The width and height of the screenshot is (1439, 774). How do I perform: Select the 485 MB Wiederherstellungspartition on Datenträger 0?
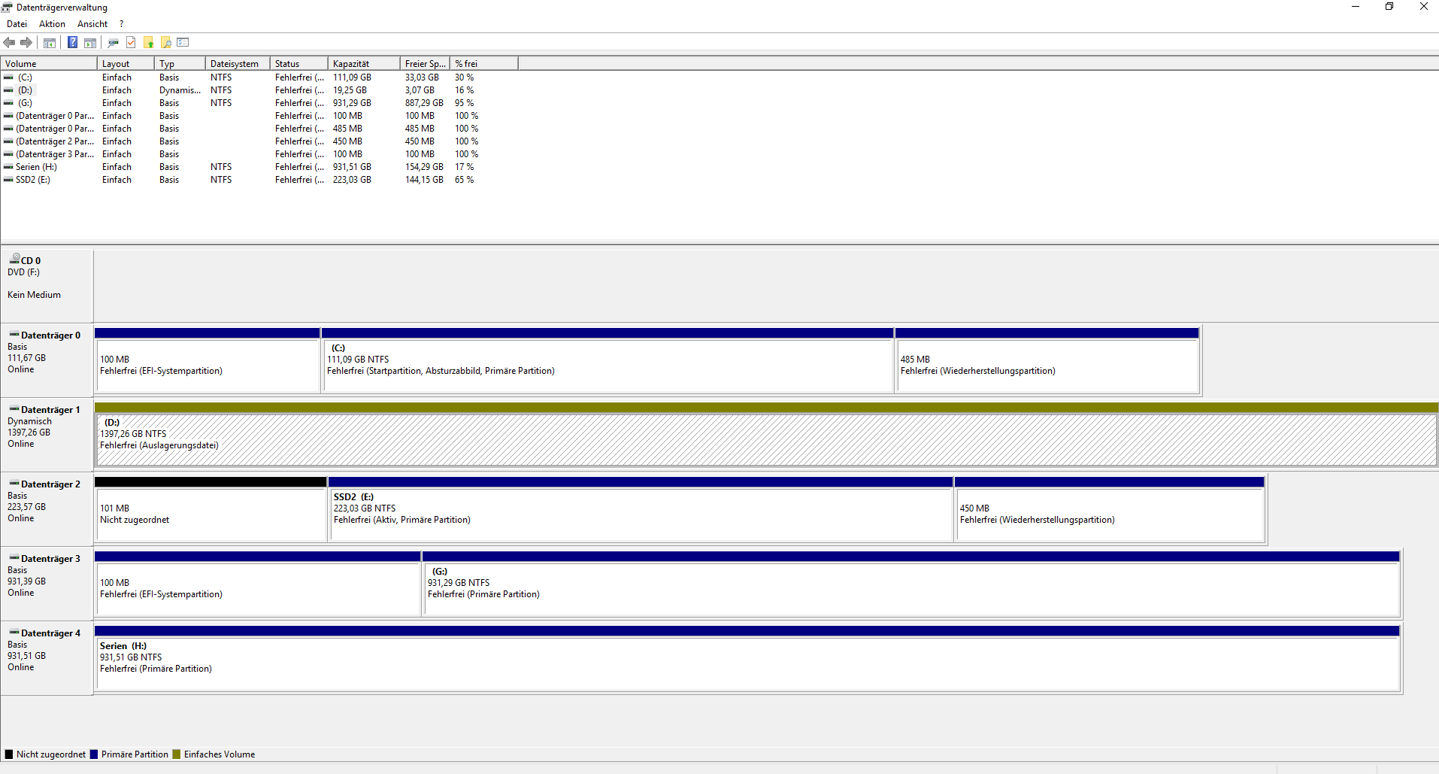point(1047,360)
